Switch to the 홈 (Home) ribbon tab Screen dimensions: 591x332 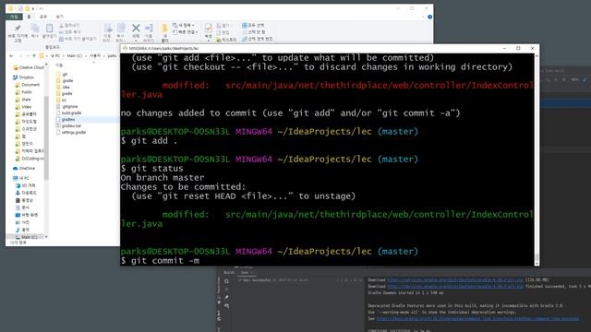pos(29,17)
